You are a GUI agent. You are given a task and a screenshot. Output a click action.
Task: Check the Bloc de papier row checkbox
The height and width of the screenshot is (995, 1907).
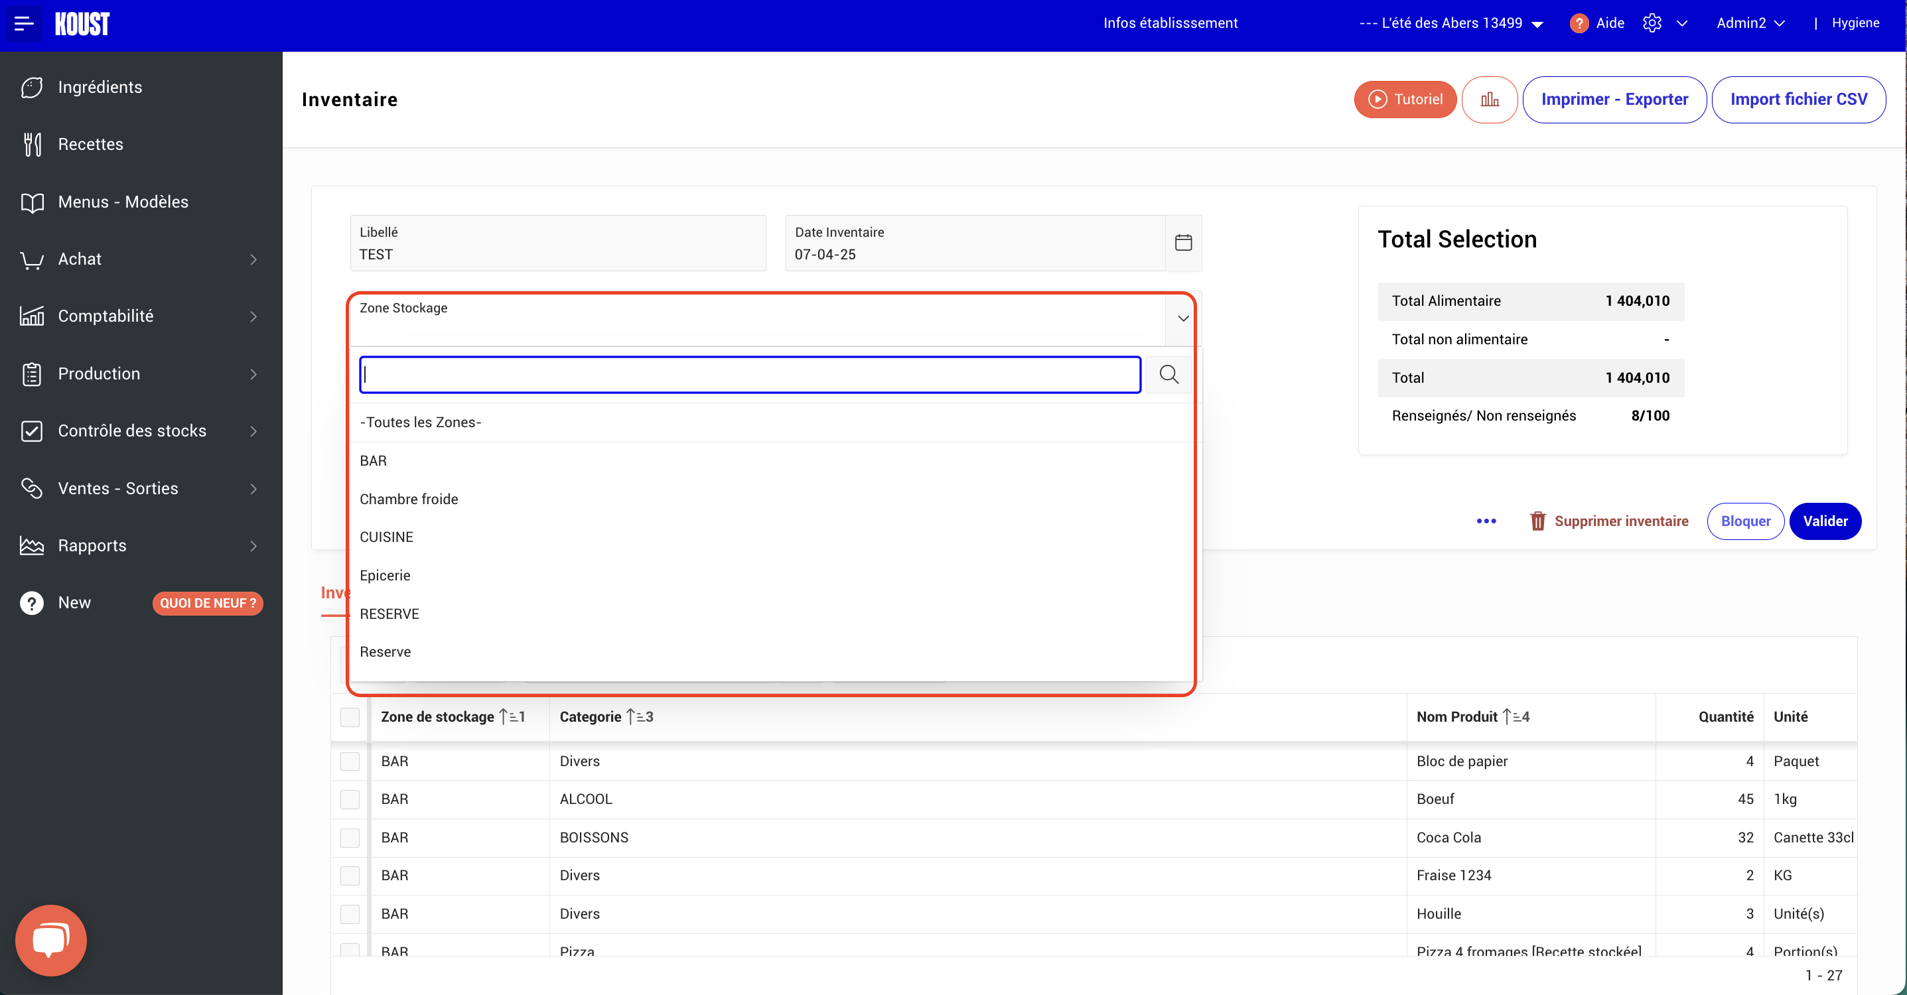point(350,762)
